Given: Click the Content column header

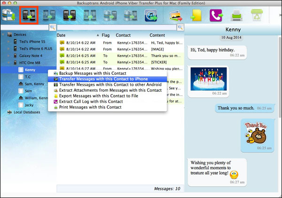Looking at the screenshot, I should pos(157,35).
